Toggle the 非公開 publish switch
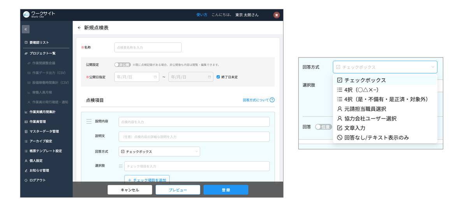Image resolution: width=467 pixels, height=205 pixels. click(x=122, y=65)
